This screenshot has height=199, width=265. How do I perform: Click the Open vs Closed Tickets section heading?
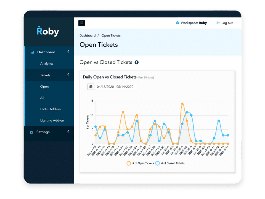tap(106, 62)
